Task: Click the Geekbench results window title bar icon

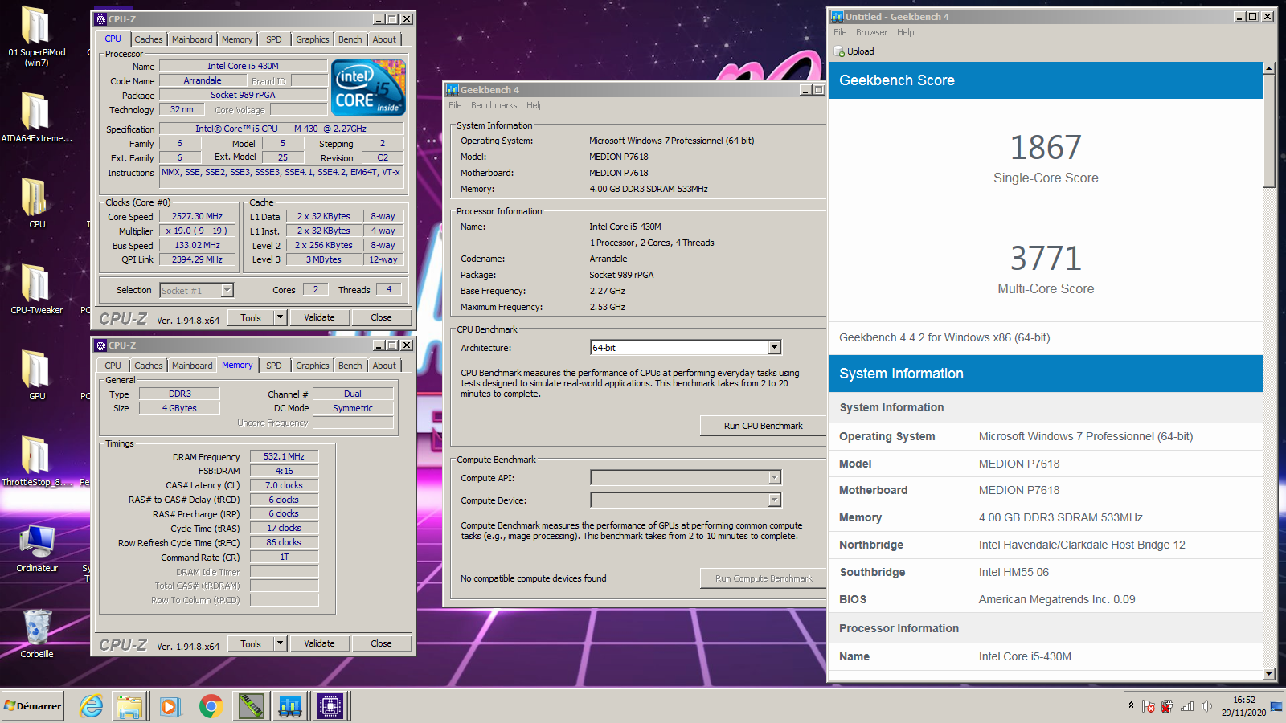Action: [838, 16]
